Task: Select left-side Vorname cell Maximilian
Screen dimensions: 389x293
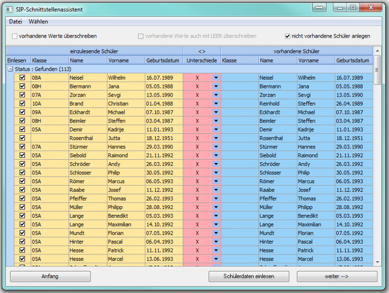Action: 126,224
